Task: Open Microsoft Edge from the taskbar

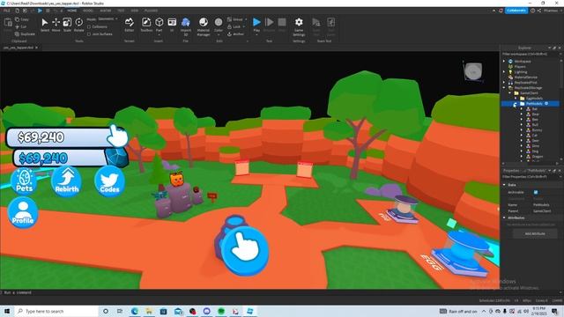Action: point(135,311)
